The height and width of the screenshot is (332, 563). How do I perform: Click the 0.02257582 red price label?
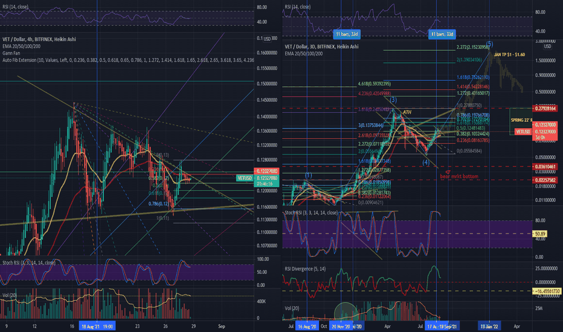coord(545,180)
